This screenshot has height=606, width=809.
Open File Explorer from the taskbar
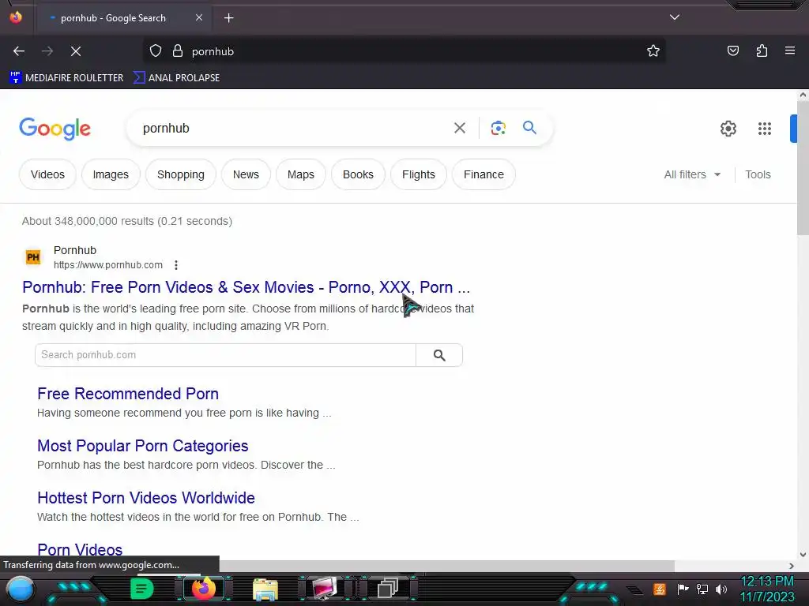point(265,589)
